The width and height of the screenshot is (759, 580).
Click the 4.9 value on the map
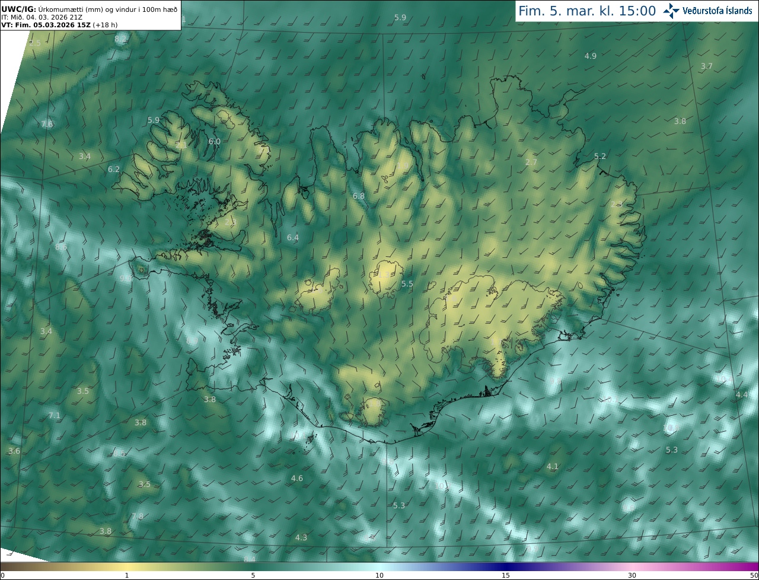591,56
